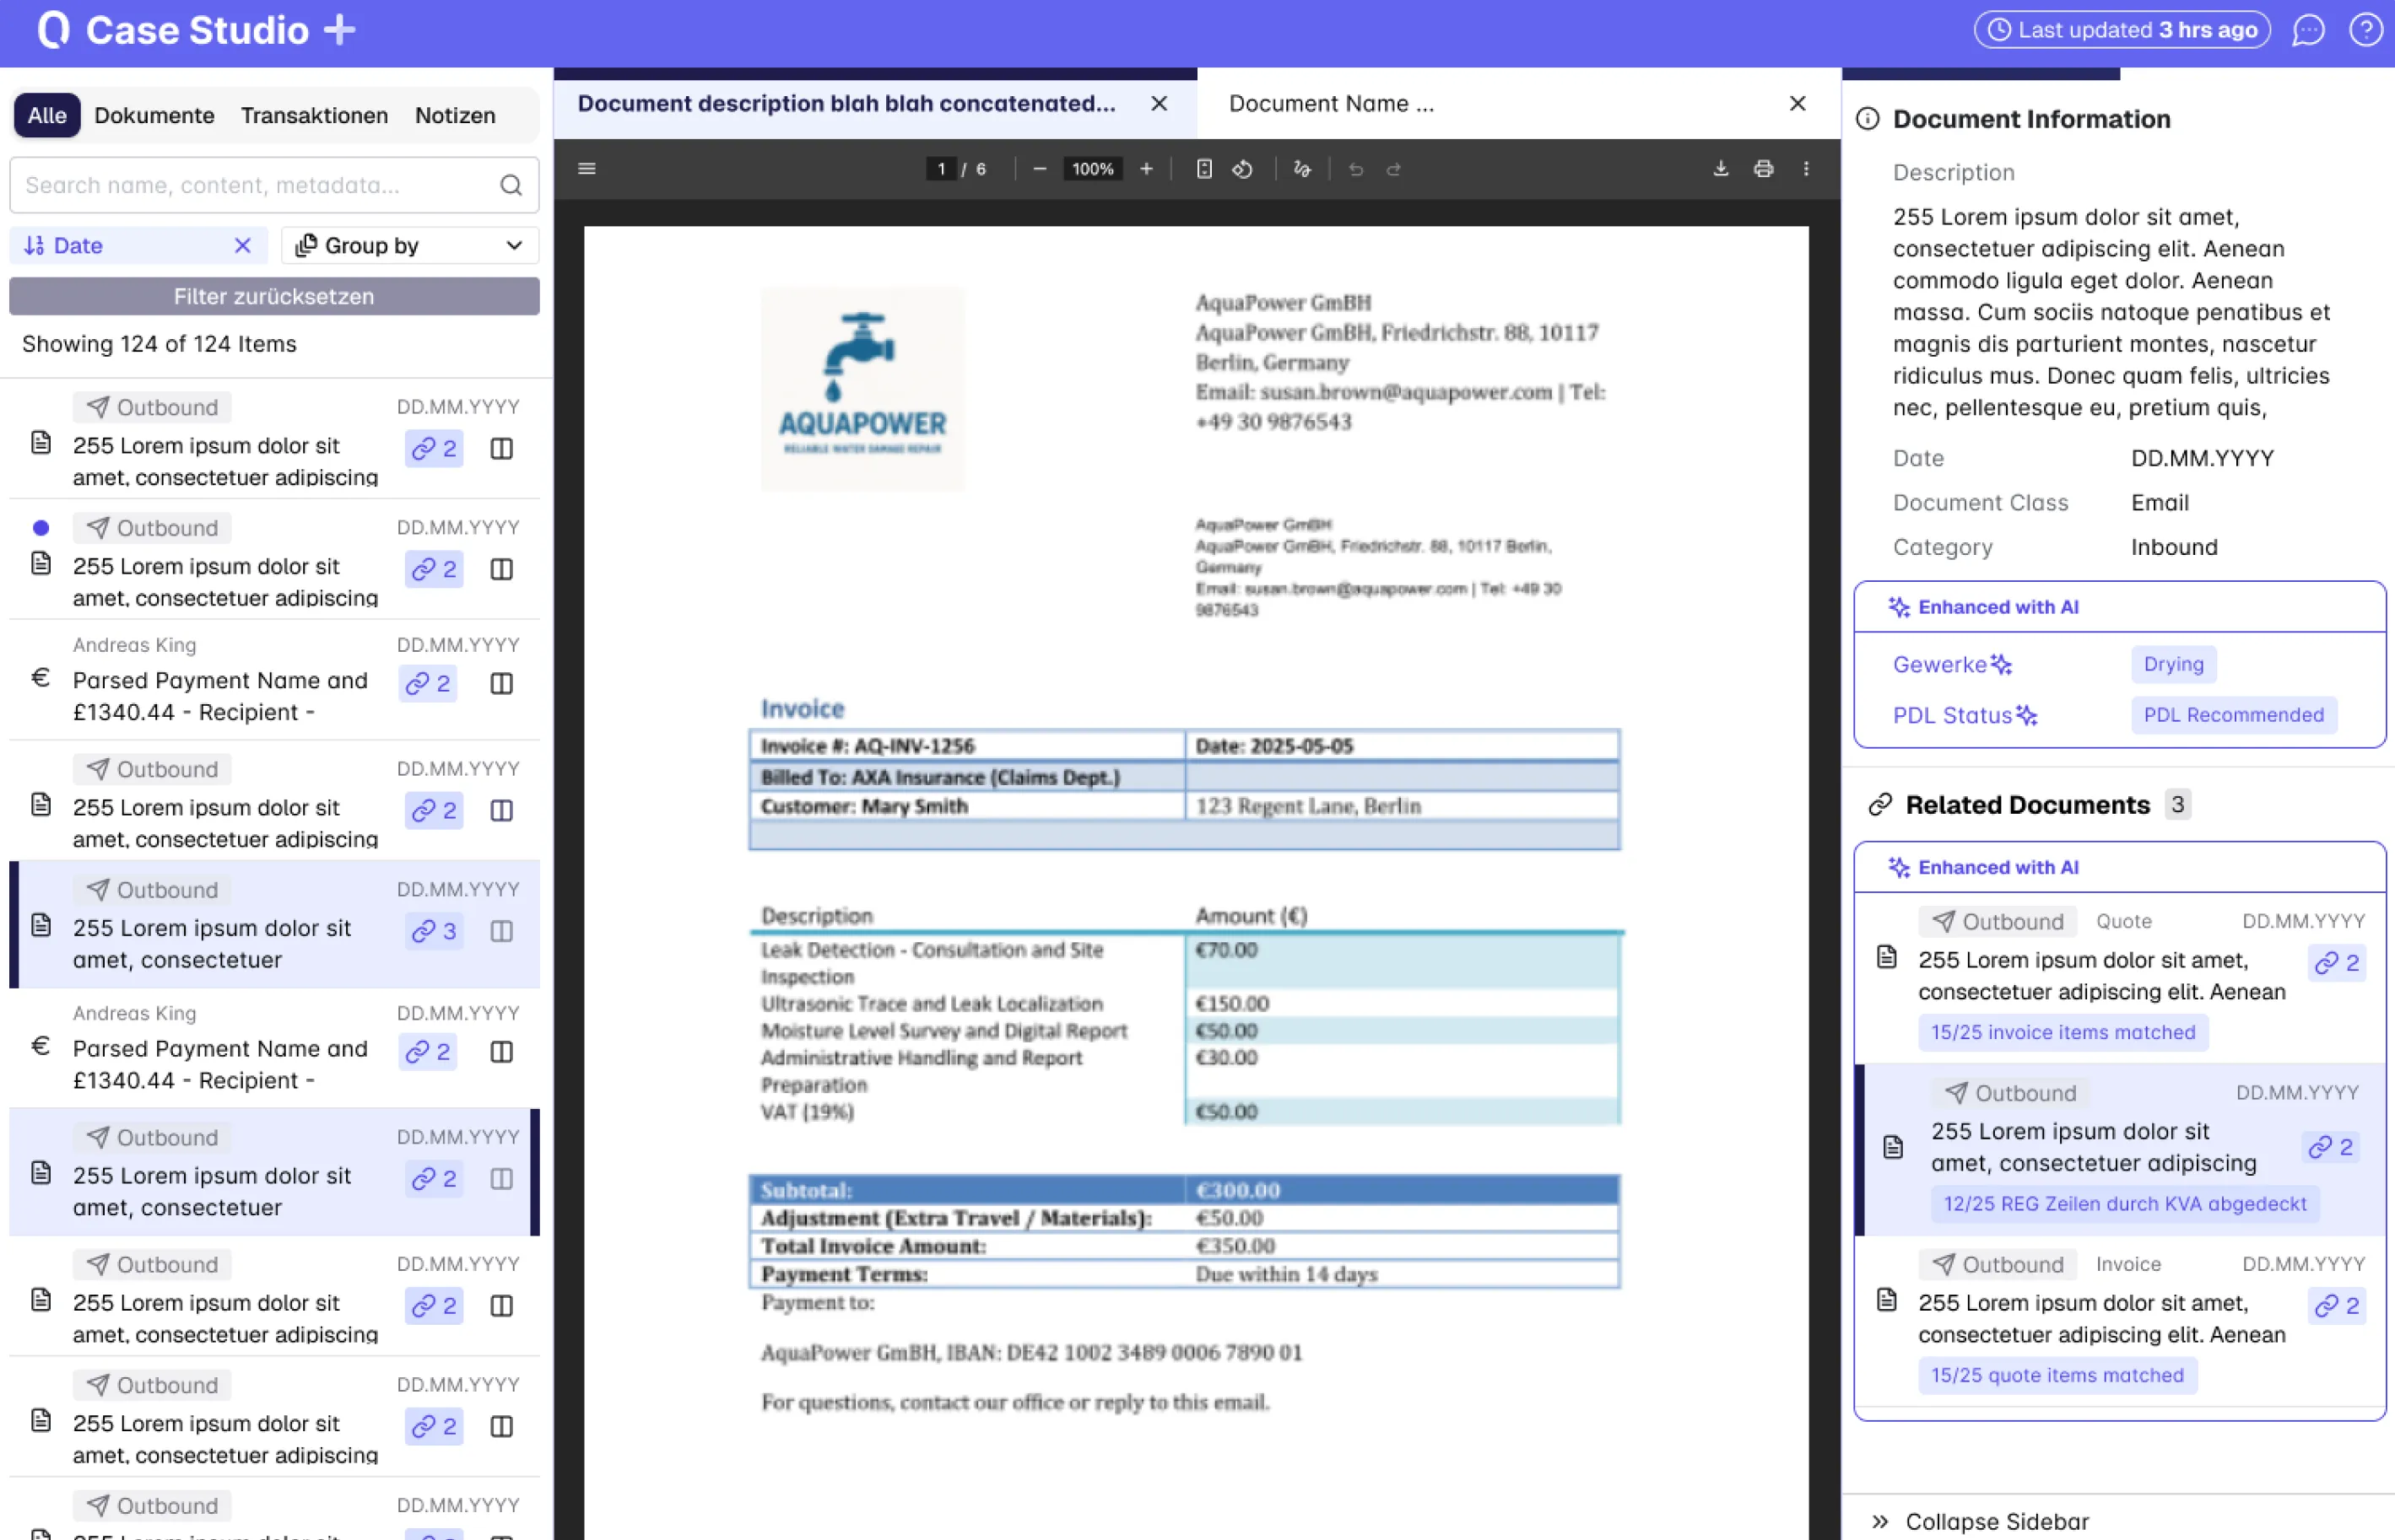The image size is (2395, 1540).
Task: Open the 15/25 invoice items matched chip
Action: coord(2062,1032)
